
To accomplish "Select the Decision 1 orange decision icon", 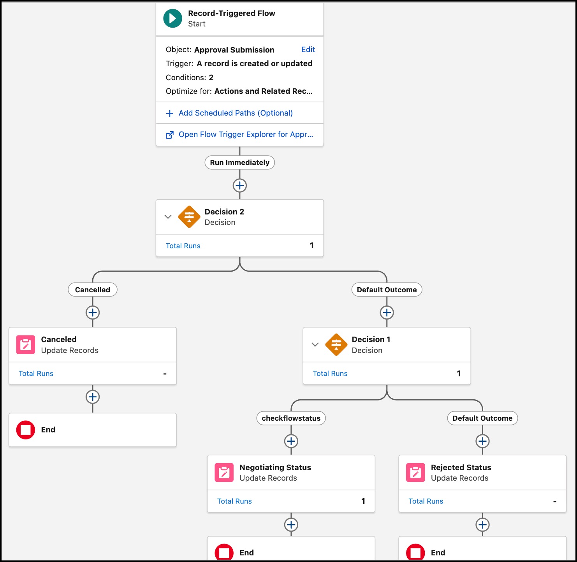I will pyautogui.click(x=336, y=345).
